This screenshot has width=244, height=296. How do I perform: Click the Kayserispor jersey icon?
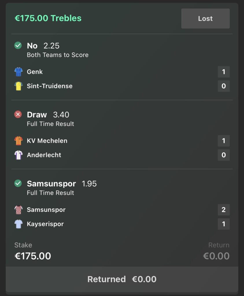click(x=18, y=224)
